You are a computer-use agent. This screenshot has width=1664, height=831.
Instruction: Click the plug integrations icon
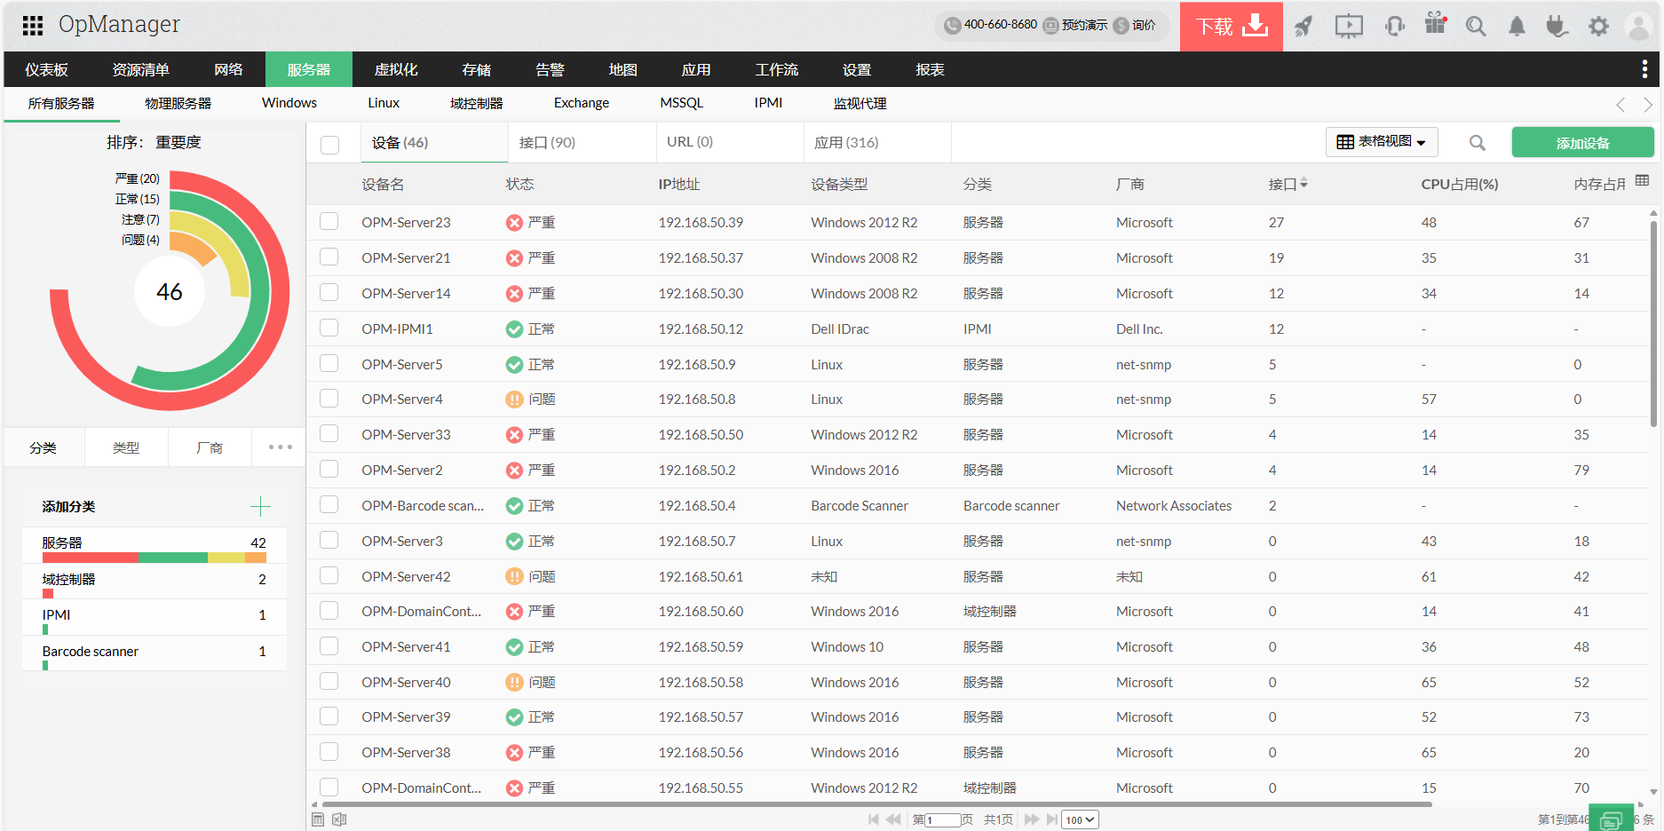1557,27
